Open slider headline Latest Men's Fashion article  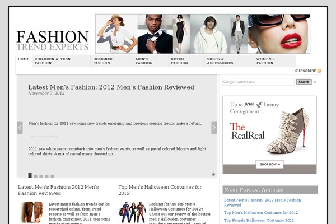pyautogui.click(x=111, y=87)
